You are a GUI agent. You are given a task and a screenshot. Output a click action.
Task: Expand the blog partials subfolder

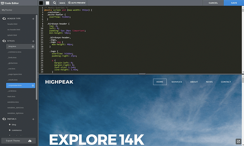point(10,125)
